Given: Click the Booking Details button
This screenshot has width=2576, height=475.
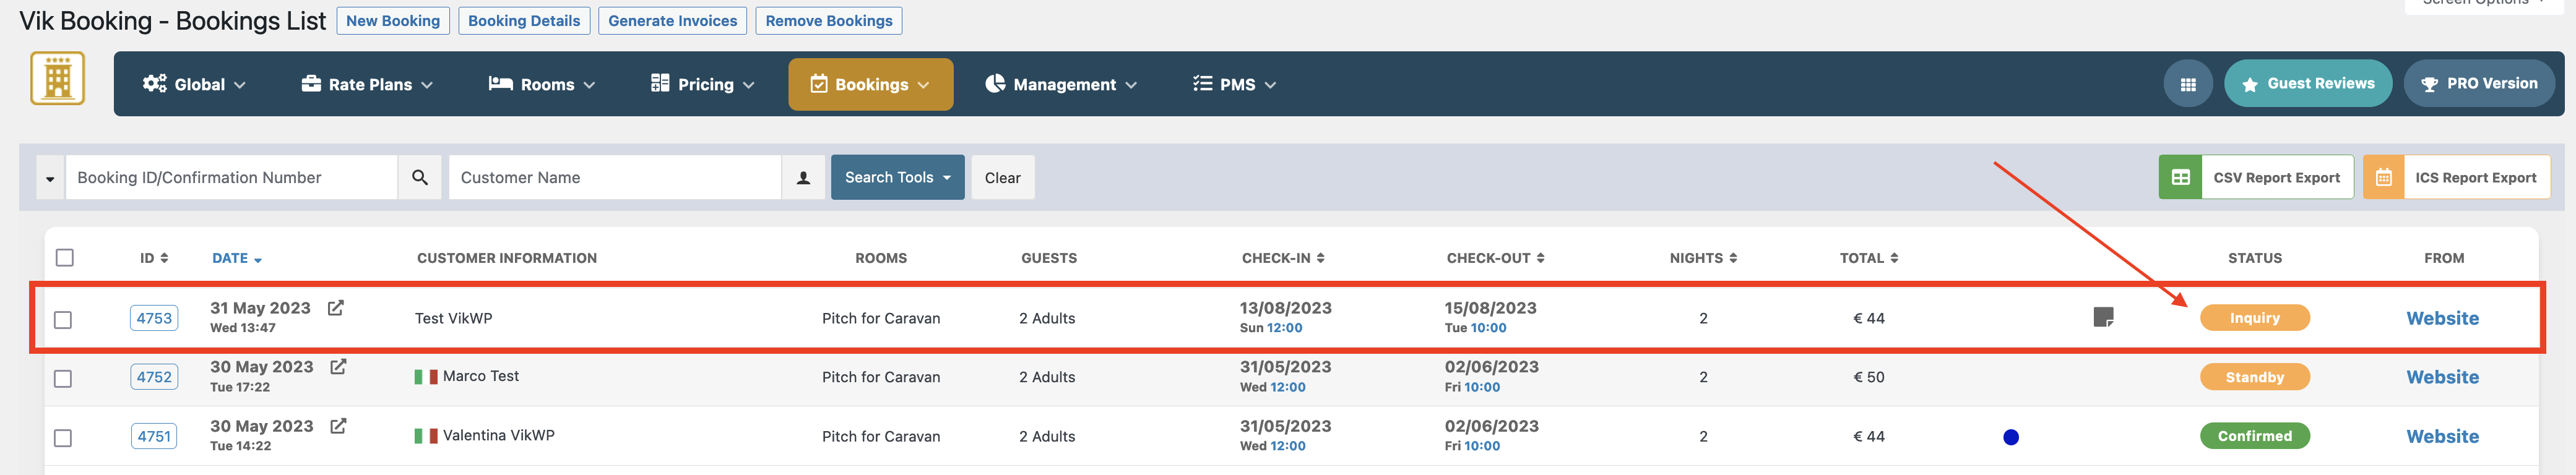Looking at the screenshot, I should coord(524,21).
